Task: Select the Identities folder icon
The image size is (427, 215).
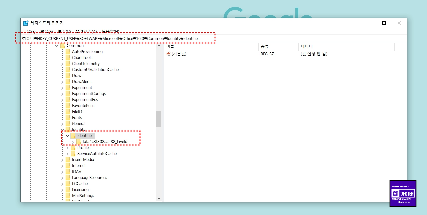Action: (x=73, y=136)
